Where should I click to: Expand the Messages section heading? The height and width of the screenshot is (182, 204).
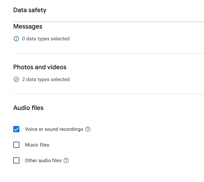click(x=28, y=26)
